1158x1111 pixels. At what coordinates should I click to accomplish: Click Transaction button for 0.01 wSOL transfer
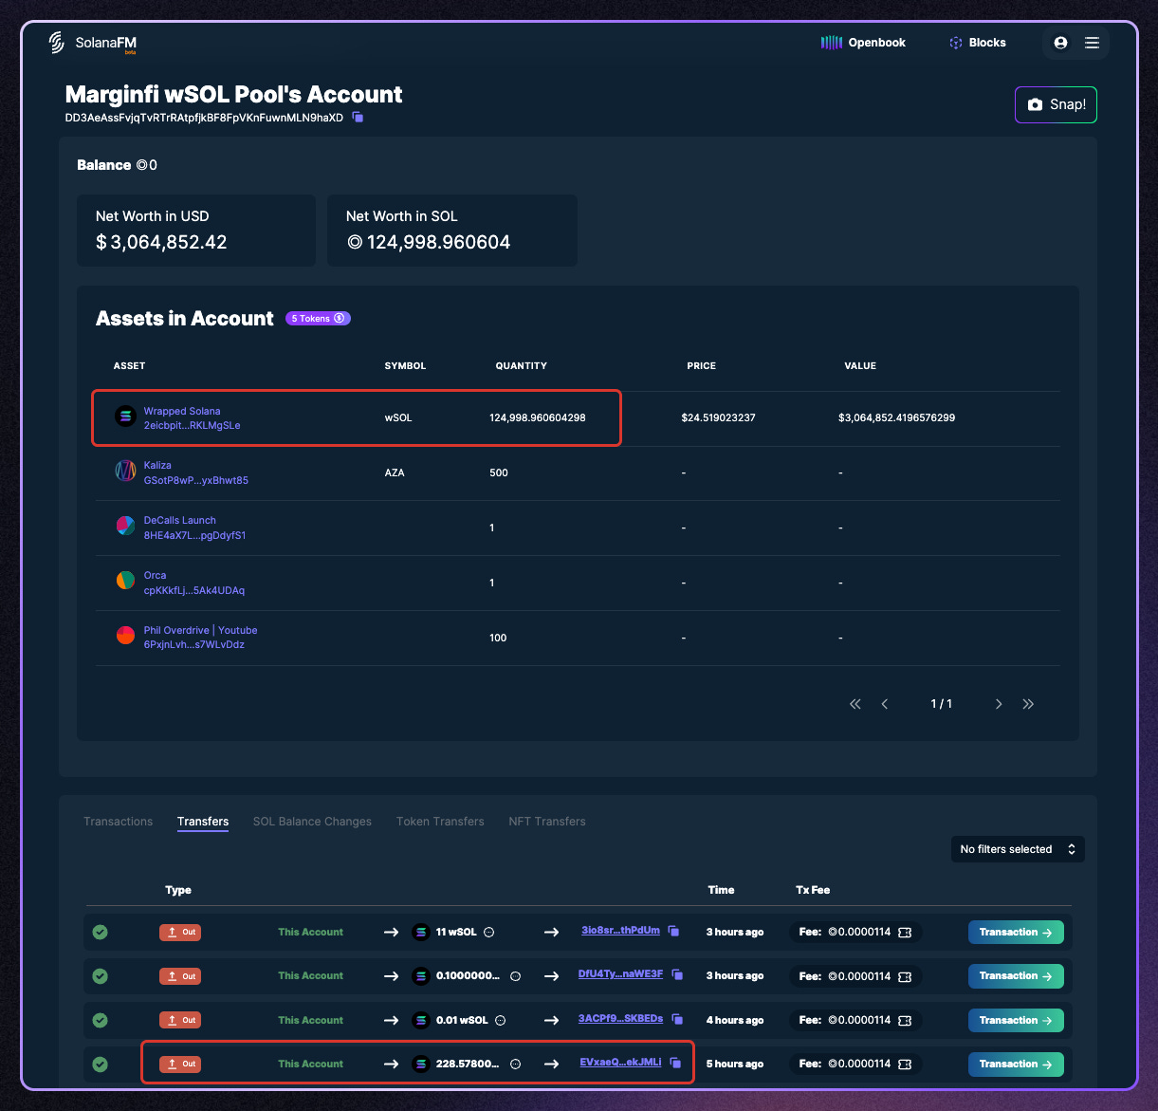[1016, 1021]
